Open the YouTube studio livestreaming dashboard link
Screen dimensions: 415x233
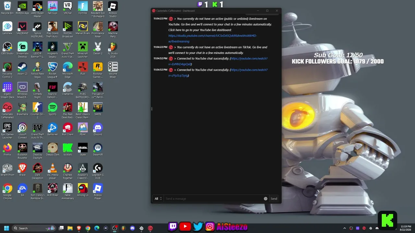point(212,39)
